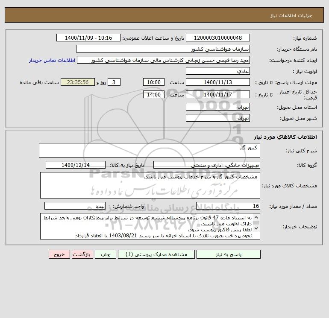Click the استان محل تحویل label
Screen dimensions: 329x318
[297, 107]
